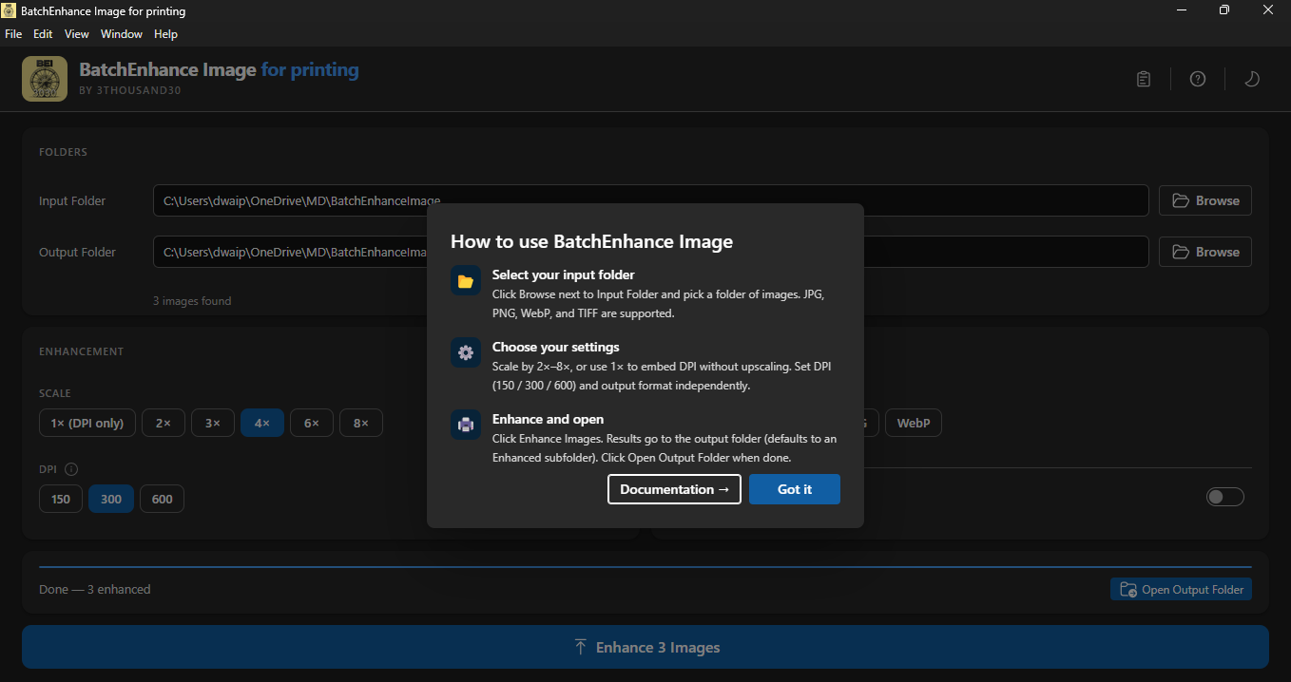This screenshot has width=1291, height=682.
Task: Click the 'How to use BatchEnhance Image' heading
Action: pos(591,241)
